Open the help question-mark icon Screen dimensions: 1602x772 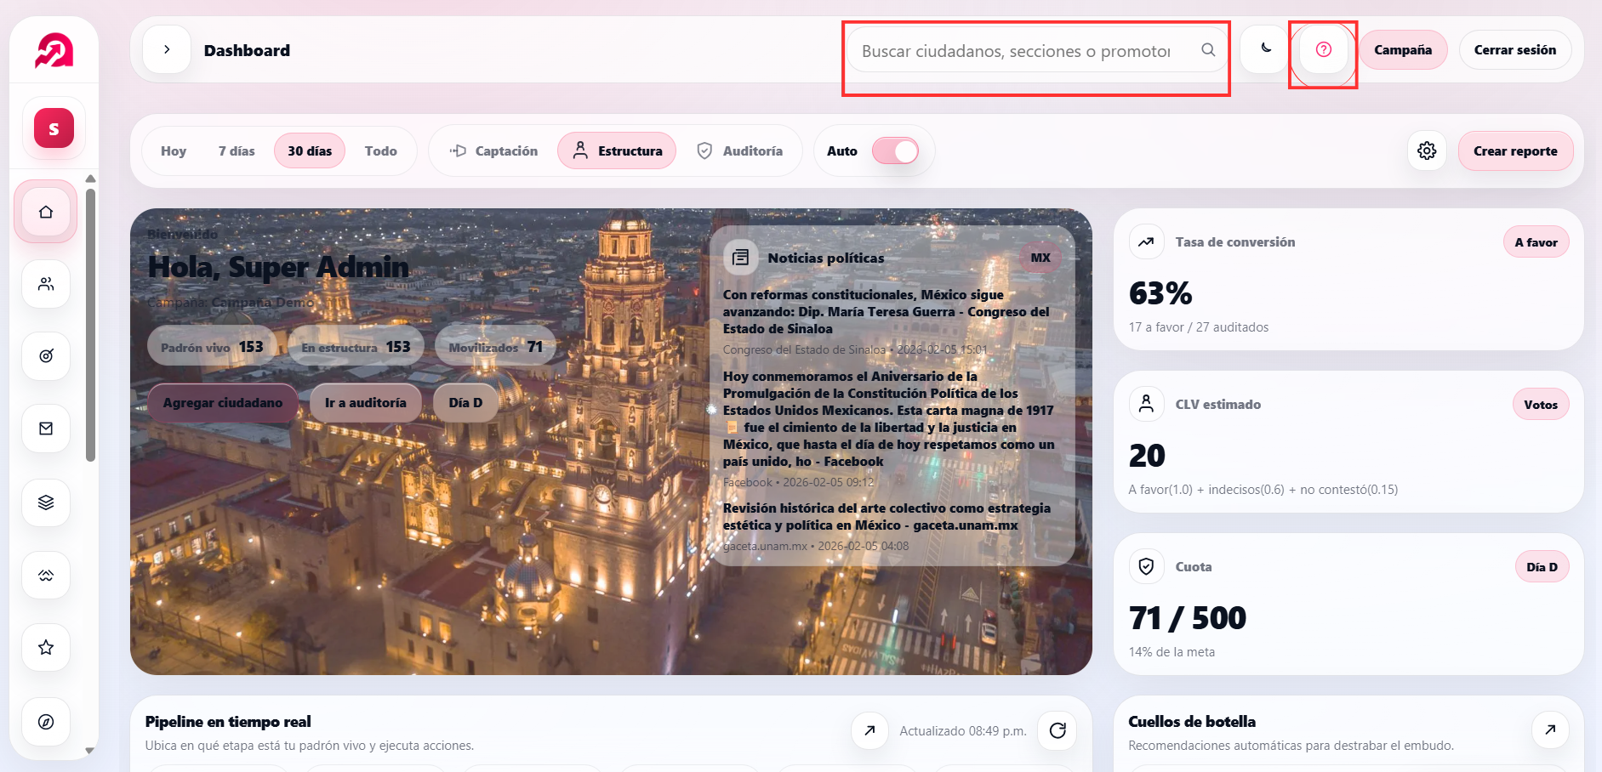[1323, 49]
